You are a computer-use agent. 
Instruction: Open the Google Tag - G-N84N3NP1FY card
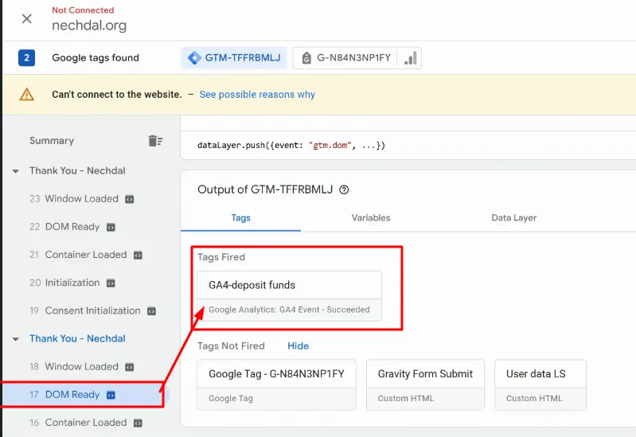(277, 384)
